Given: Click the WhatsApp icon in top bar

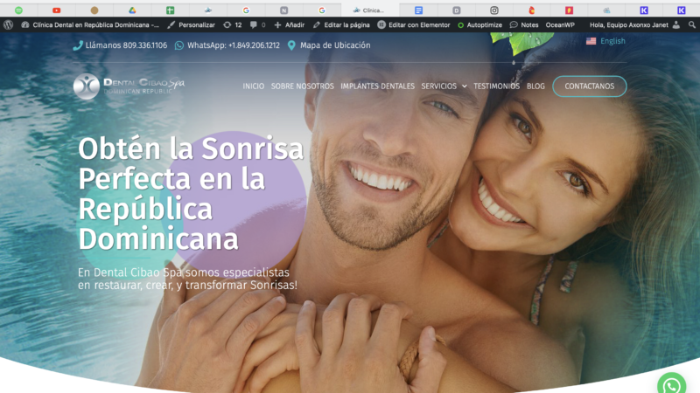Looking at the screenshot, I should coord(179,45).
